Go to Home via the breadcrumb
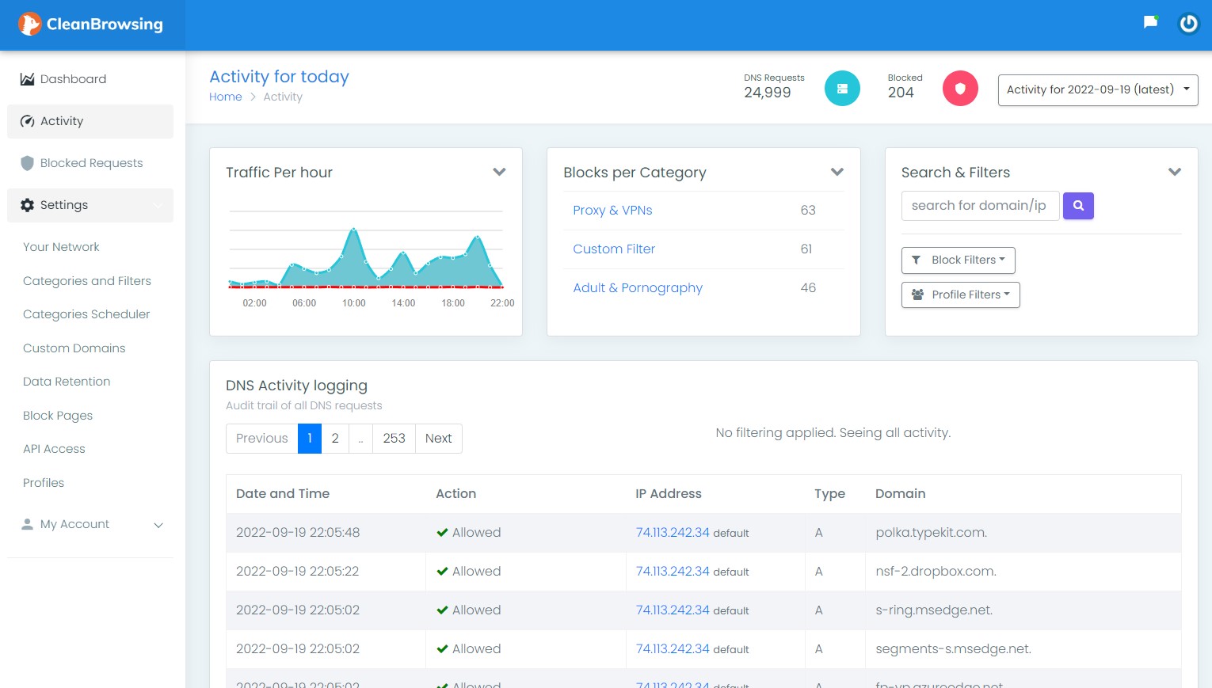The width and height of the screenshot is (1212, 688). click(x=225, y=97)
